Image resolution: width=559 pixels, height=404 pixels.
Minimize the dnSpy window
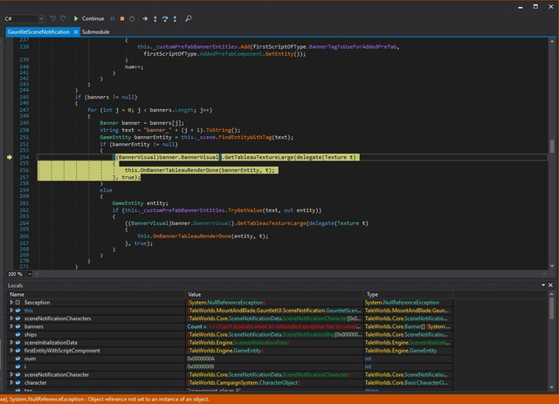(521, 7)
